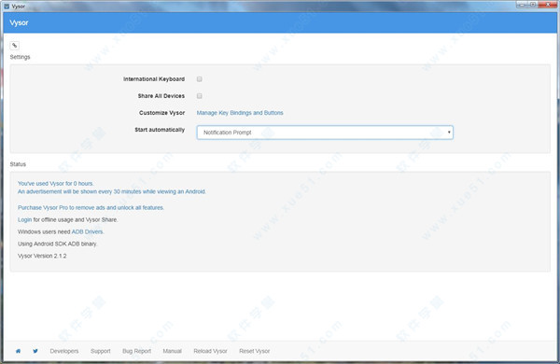Open the ADB Drivers link

pyautogui.click(x=88, y=231)
